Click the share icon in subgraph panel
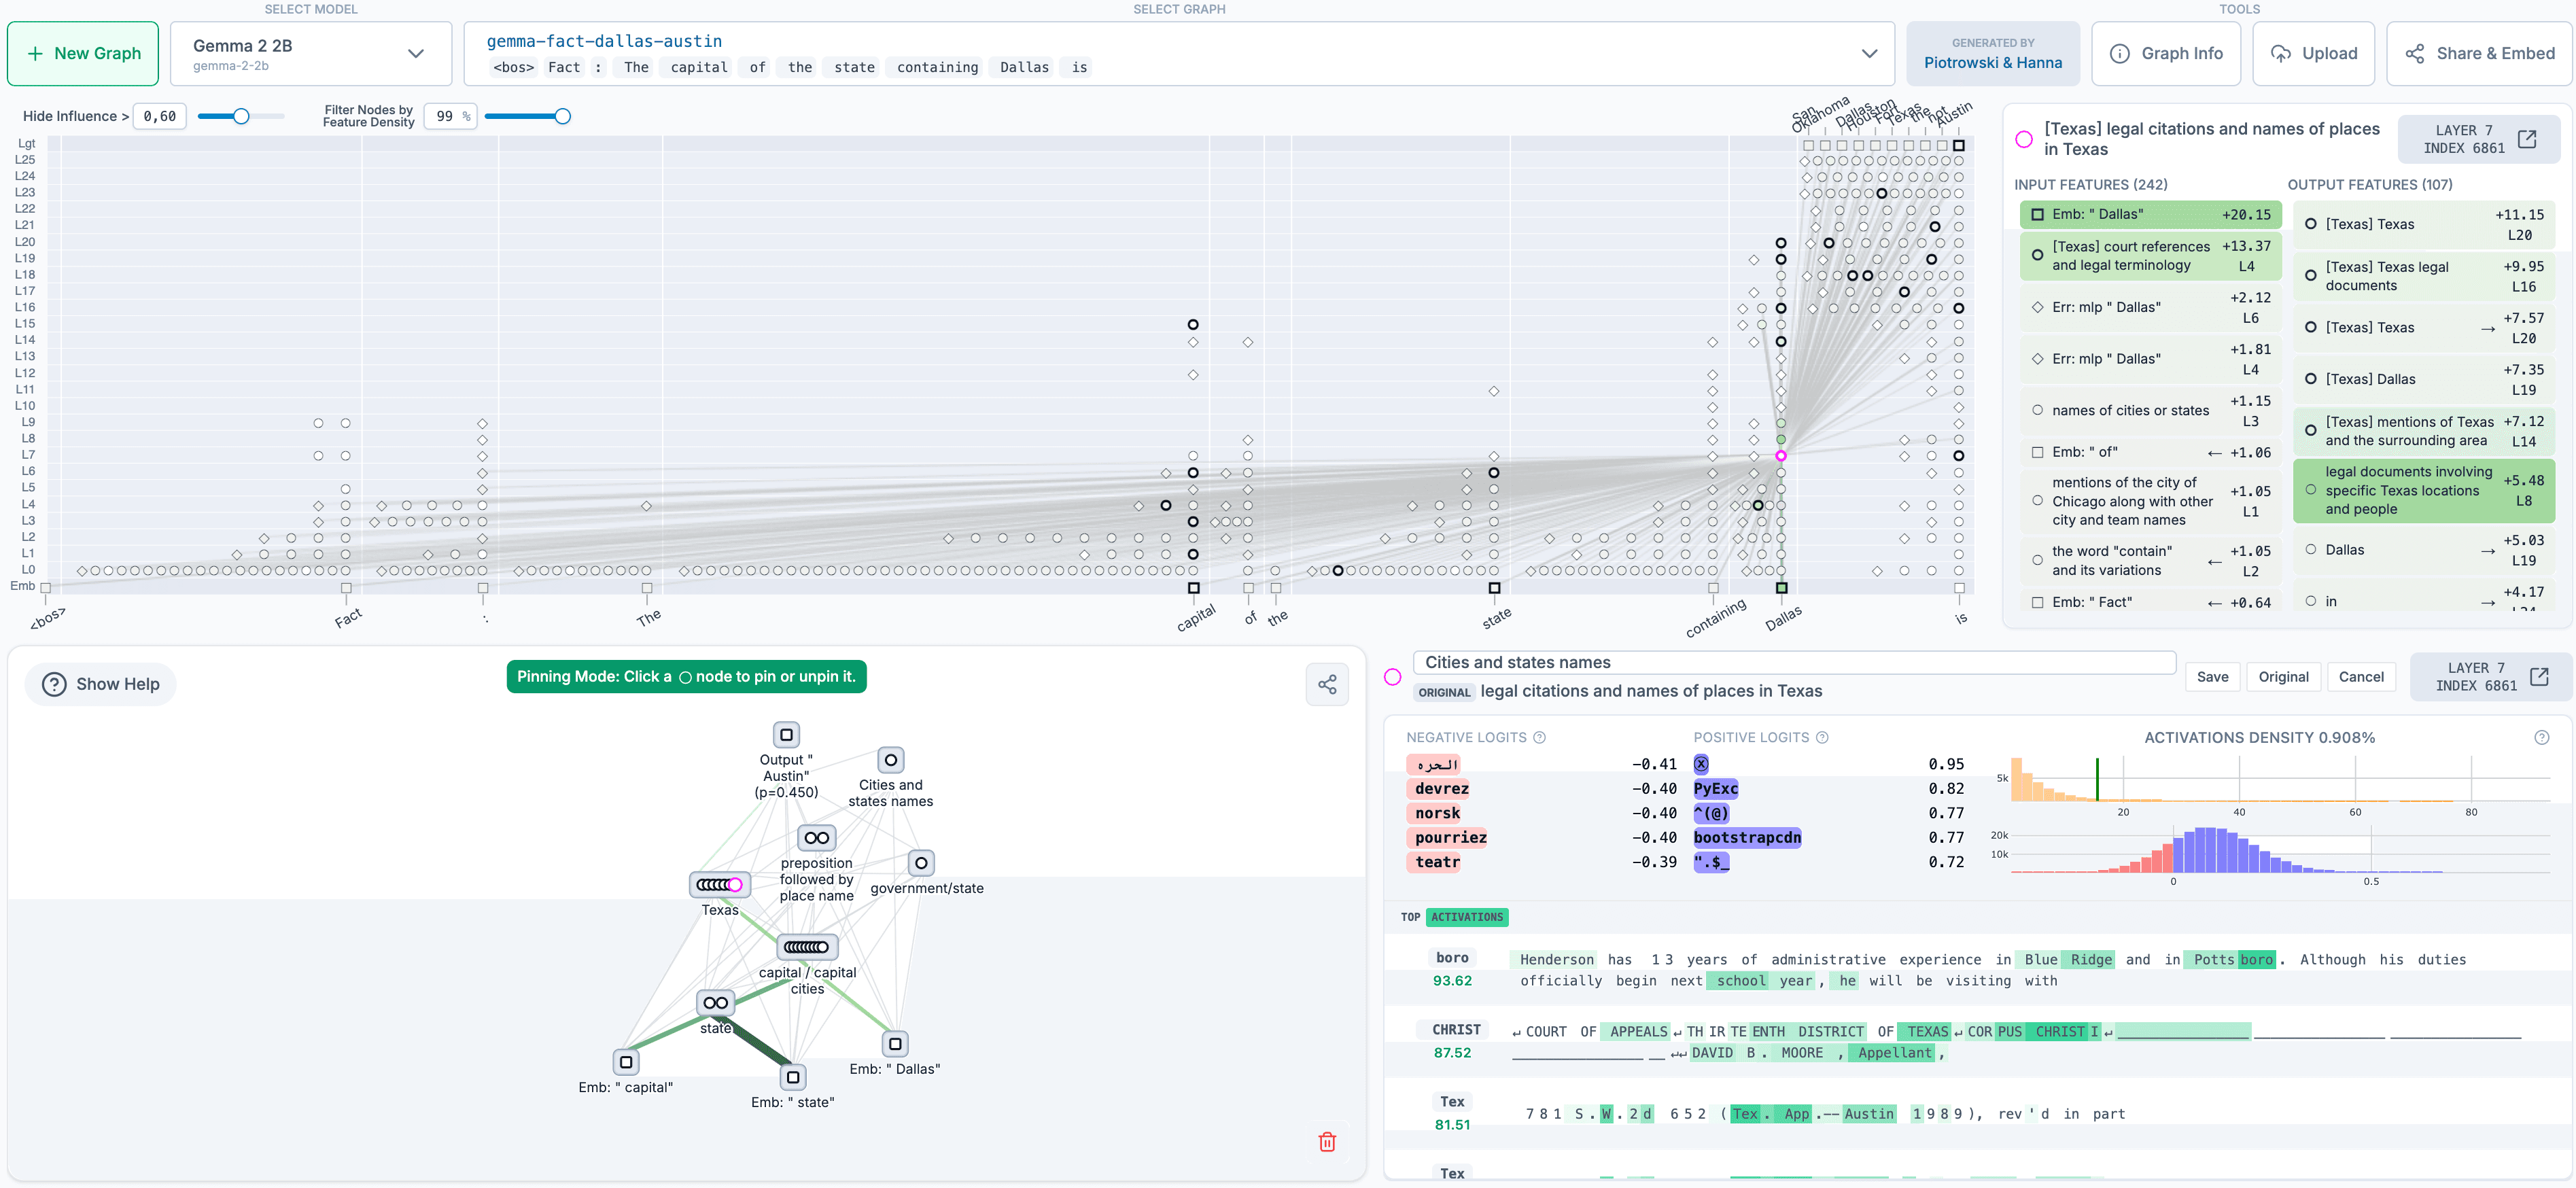 point(1327,684)
